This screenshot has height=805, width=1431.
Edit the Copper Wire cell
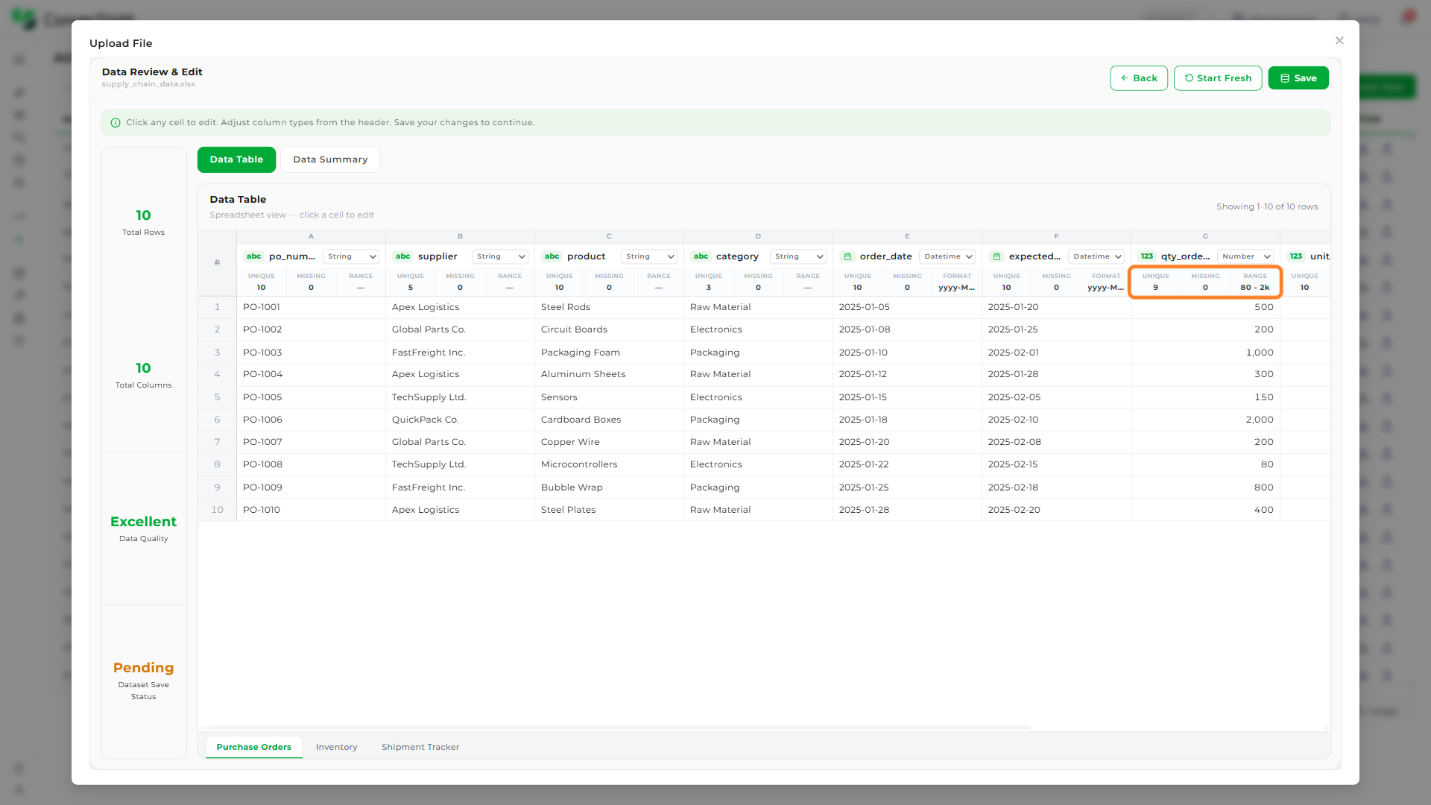pyautogui.click(x=609, y=442)
